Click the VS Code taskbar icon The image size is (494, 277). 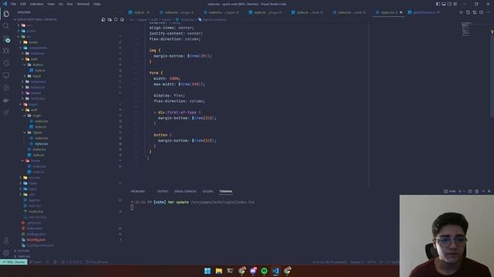coord(276,271)
